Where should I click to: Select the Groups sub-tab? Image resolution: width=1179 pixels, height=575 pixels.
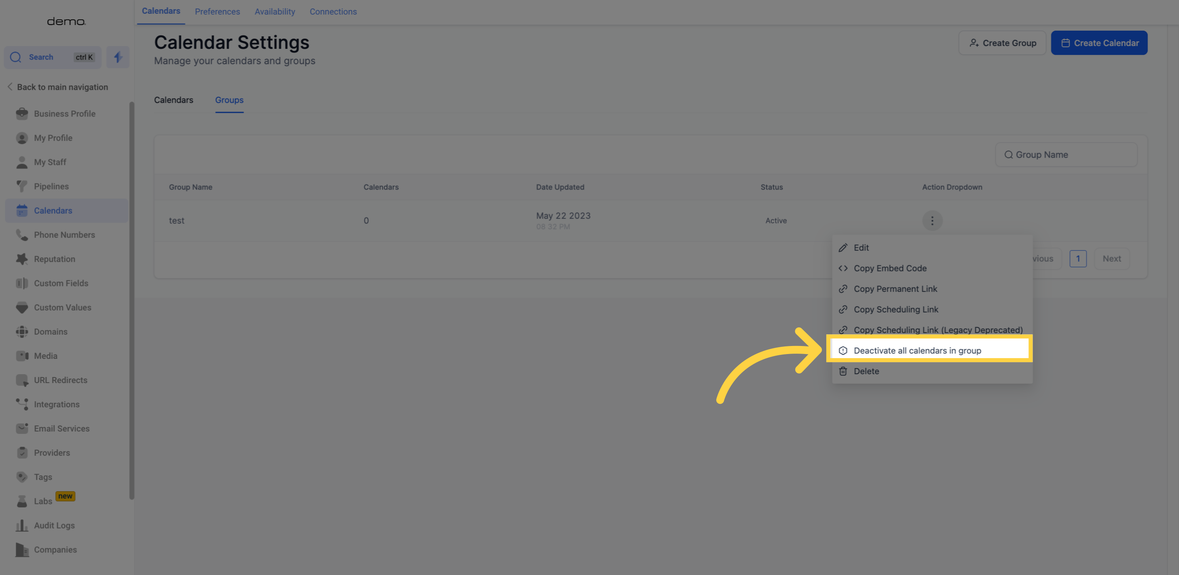point(229,100)
